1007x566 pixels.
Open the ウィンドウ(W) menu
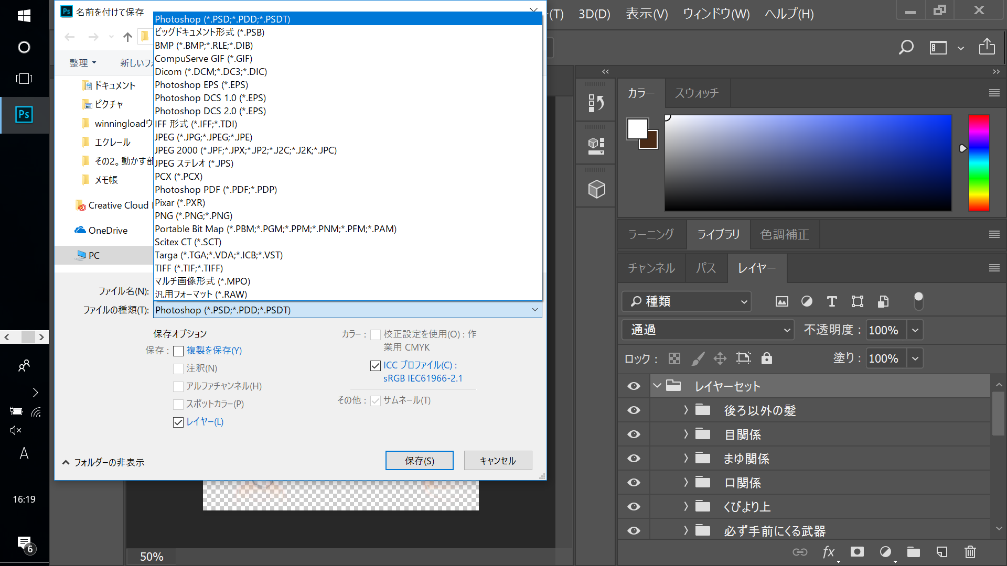(716, 14)
